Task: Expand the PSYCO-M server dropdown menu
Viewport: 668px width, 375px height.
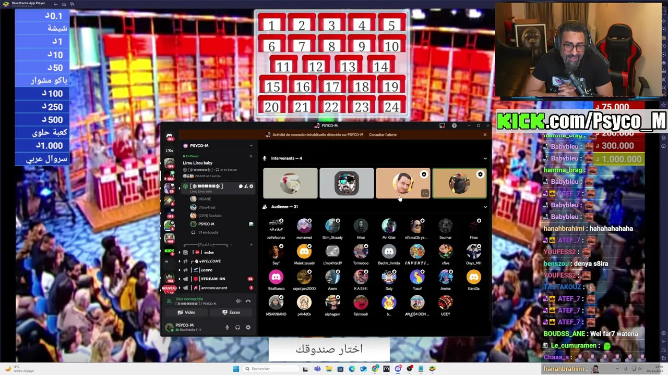Action: click(x=251, y=146)
